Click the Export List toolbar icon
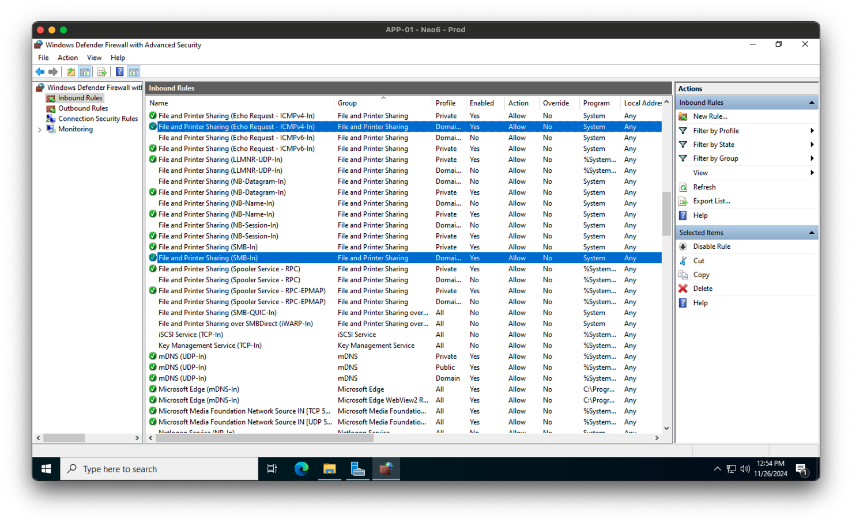The width and height of the screenshot is (852, 523). [x=102, y=71]
